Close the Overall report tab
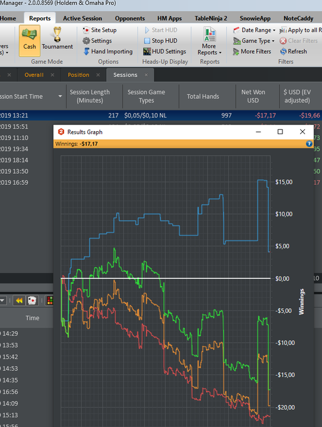Viewport: 322px width, 427px height. coord(52,75)
